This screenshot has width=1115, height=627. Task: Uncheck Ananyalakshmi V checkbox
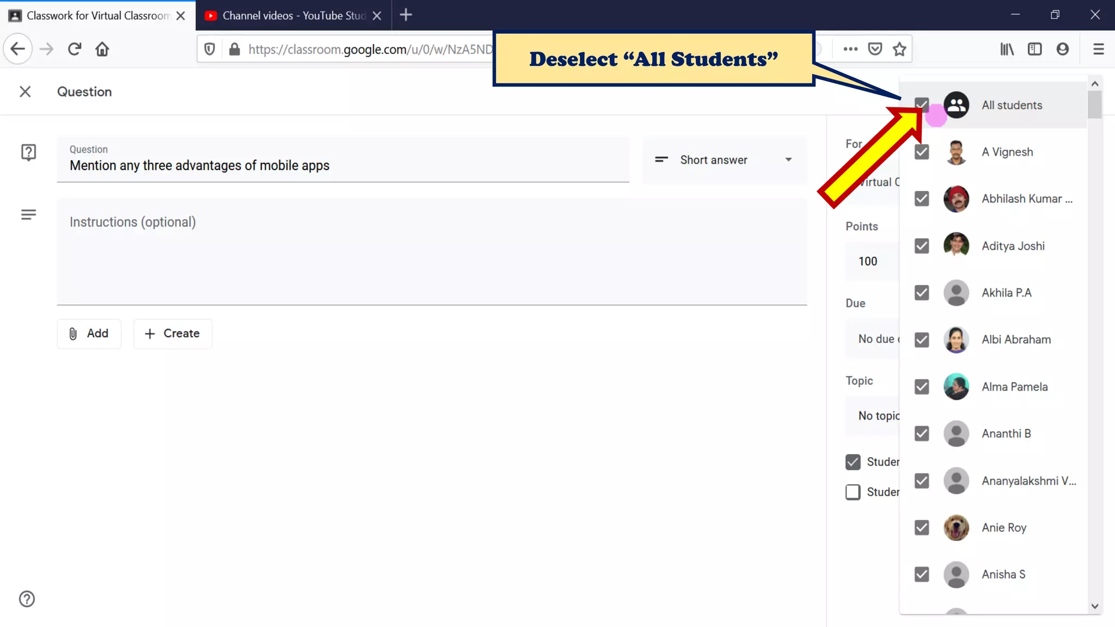click(x=922, y=481)
